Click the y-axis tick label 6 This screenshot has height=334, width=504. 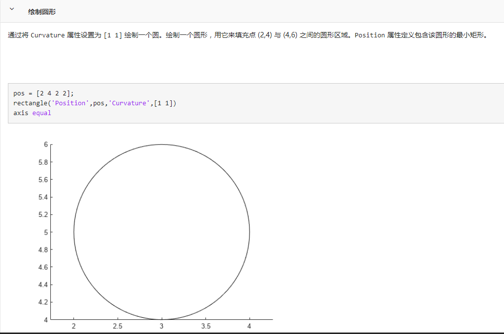(46, 144)
